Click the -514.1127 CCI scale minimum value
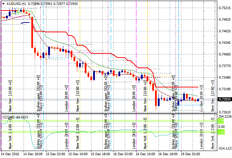232x158 pixels. tap(225, 149)
